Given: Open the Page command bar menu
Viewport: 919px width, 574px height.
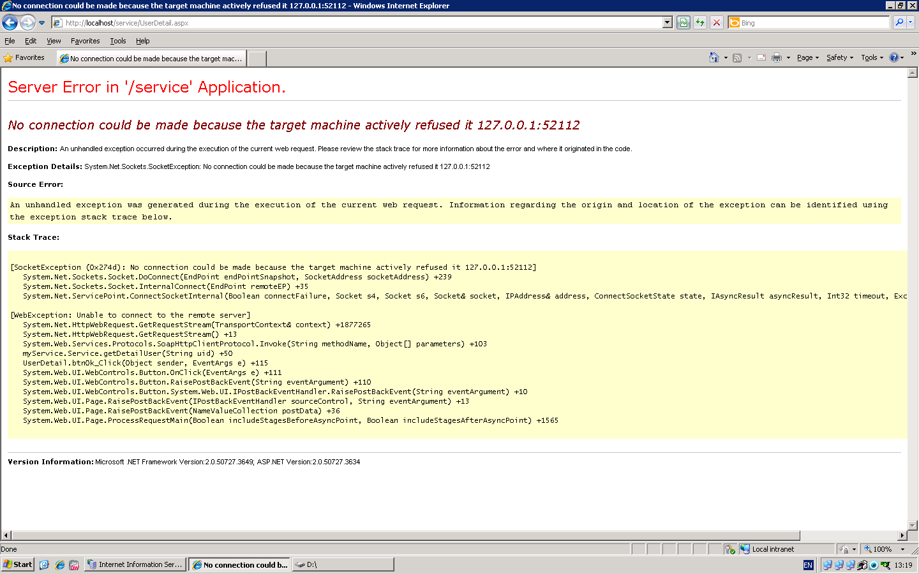Looking at the screenshot, I should [807, 58].
